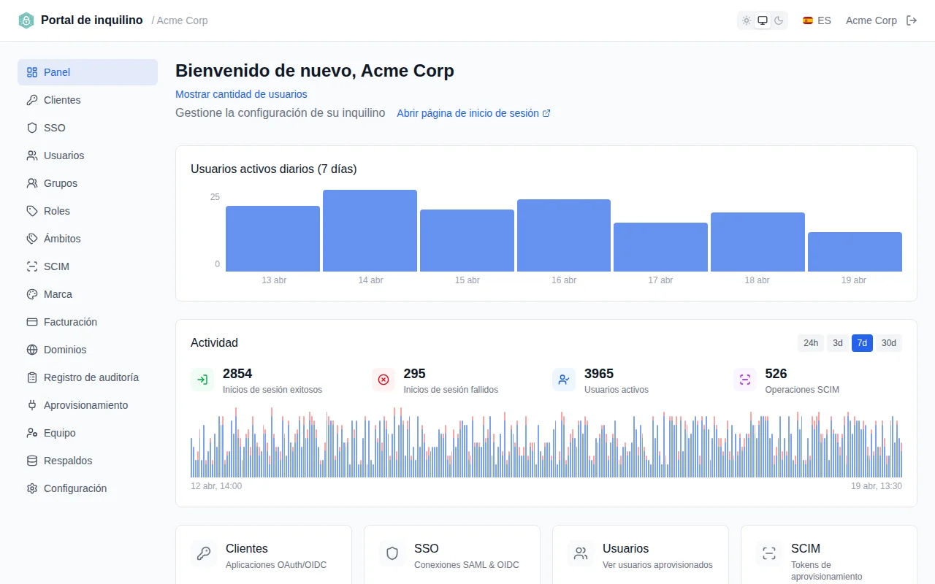
Task: Click the Dominios globe icon in sidebar
Action: 32,350
